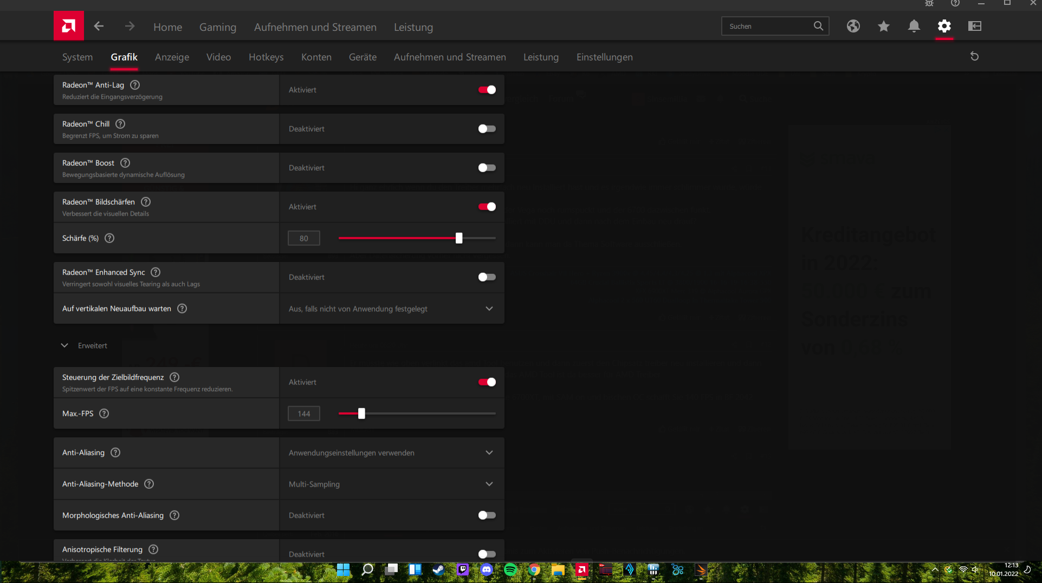Enable Radeon Enhanced Sync toggle
Screen dimensions: 1042x583
(x=487, y=277)
